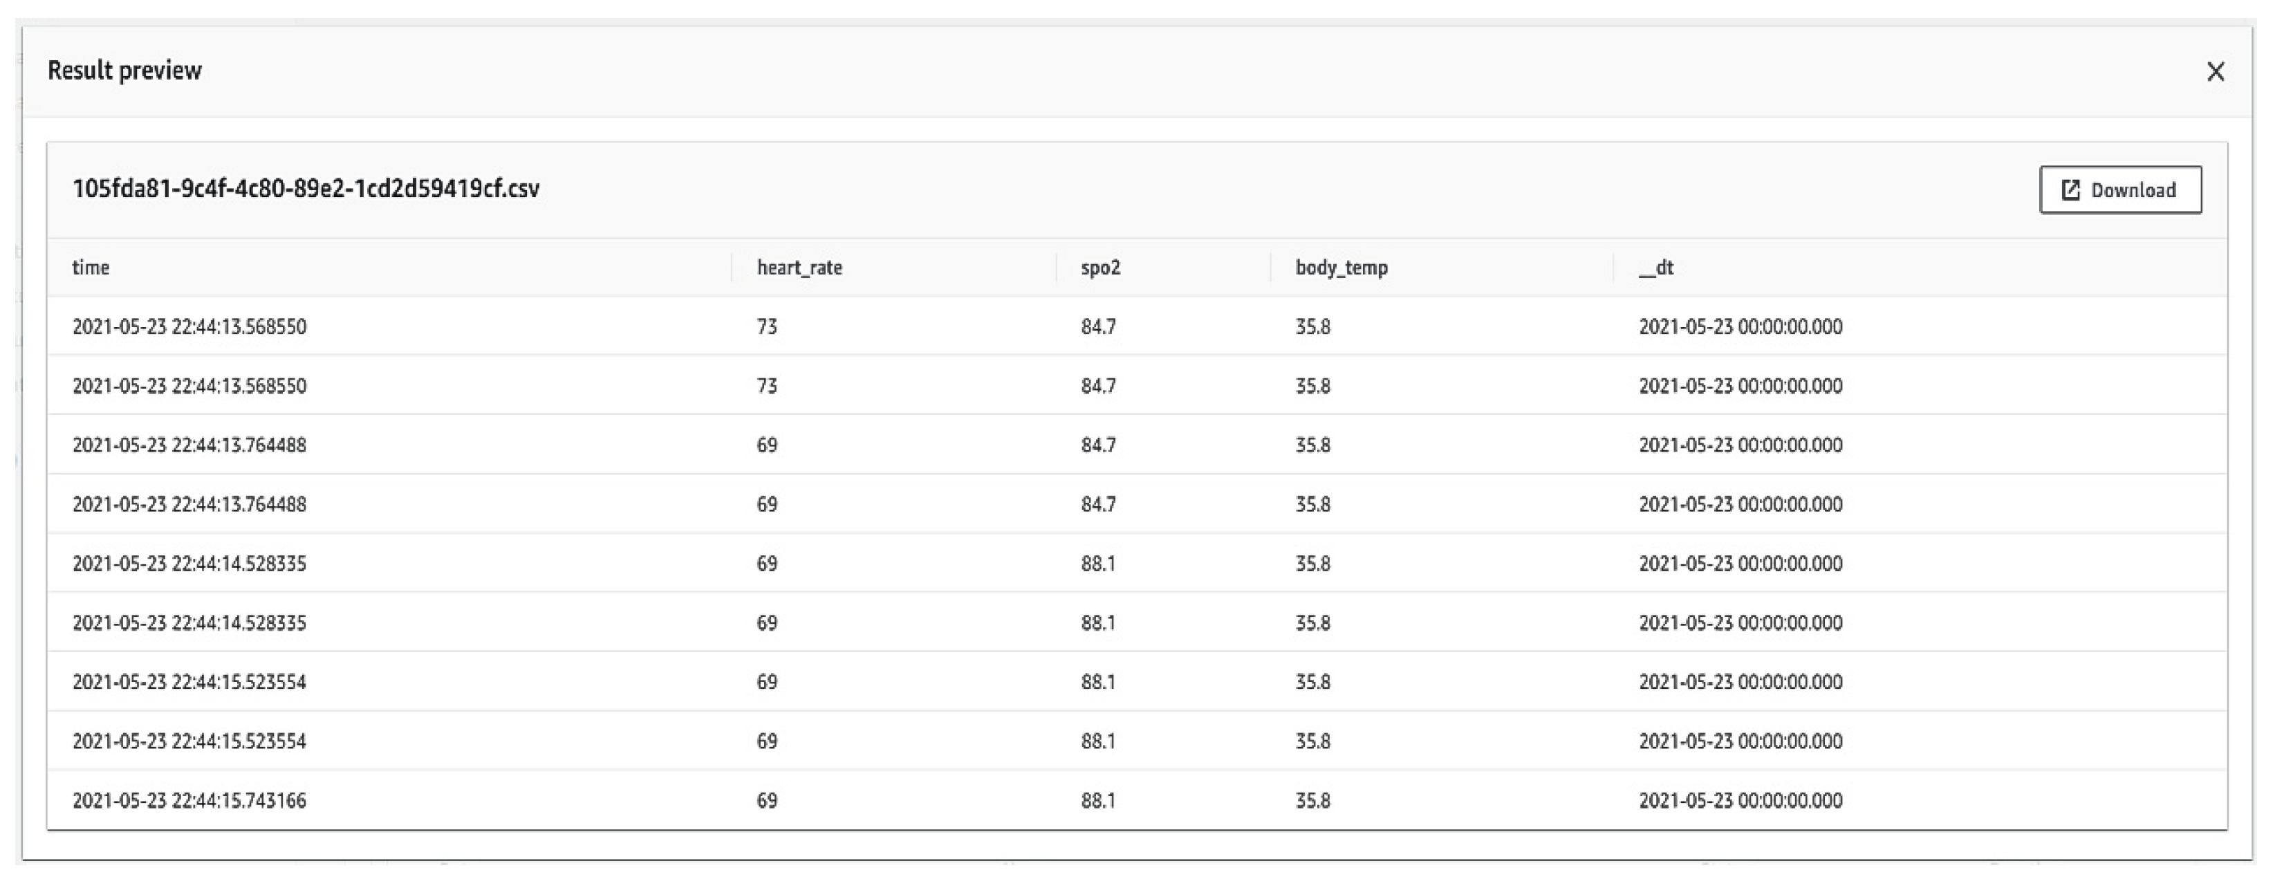Viewport: 2275px width, 879px height.
Task: Click the divider between body_temp and __dt headers
Action: click(x=1613, y=268)
